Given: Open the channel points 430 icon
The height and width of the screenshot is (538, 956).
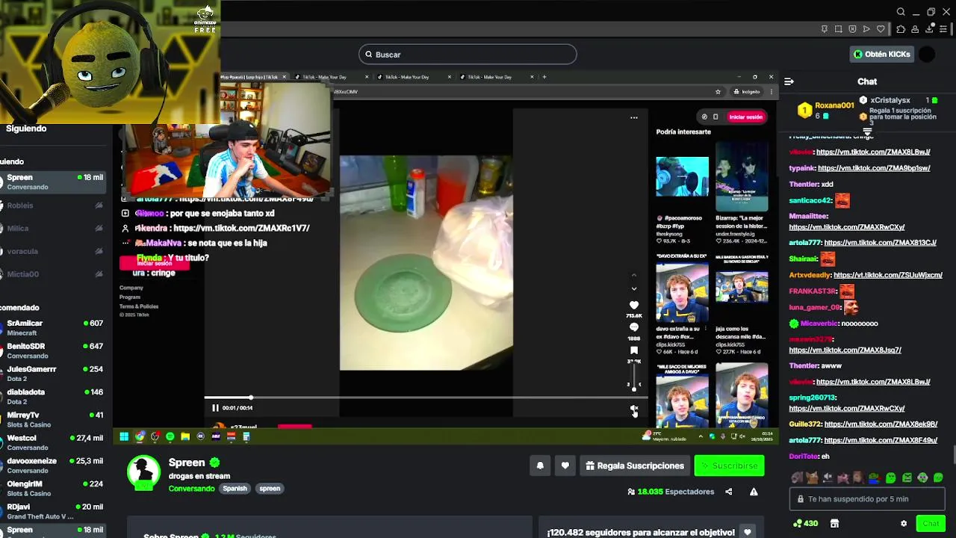Looking at the screenshot, I should pyautogui.click(x=806, y=523).
